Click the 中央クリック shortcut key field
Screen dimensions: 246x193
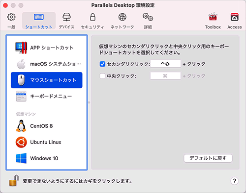[x=165, y=76]
